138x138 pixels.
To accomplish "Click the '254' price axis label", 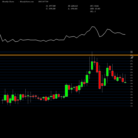I will [x=131, y=67].
